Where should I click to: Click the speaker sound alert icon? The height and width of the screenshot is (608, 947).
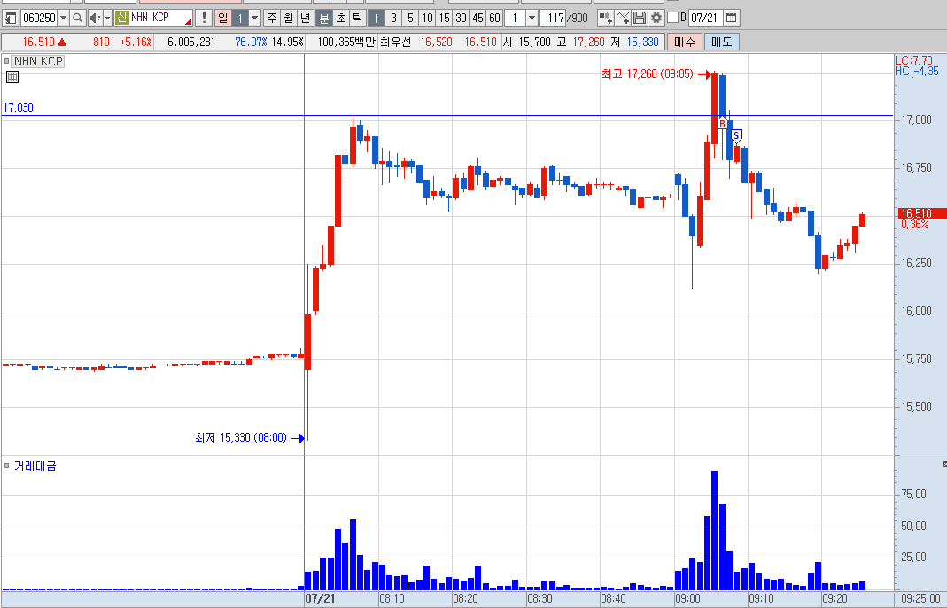(95, 18)
